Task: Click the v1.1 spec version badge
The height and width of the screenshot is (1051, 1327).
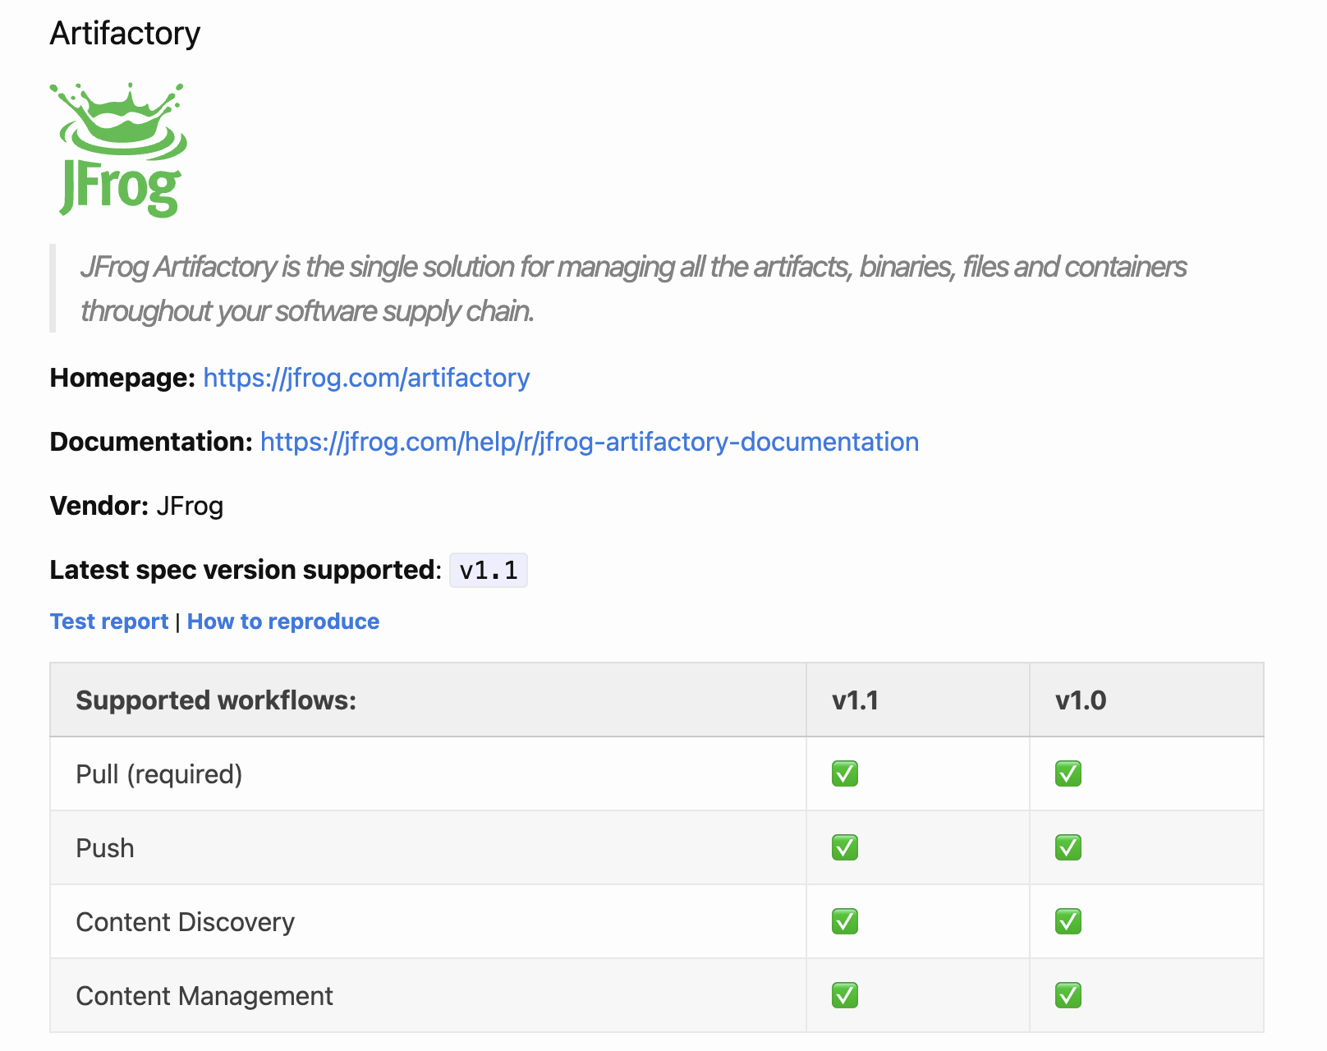Action: (x=488, y=570)
